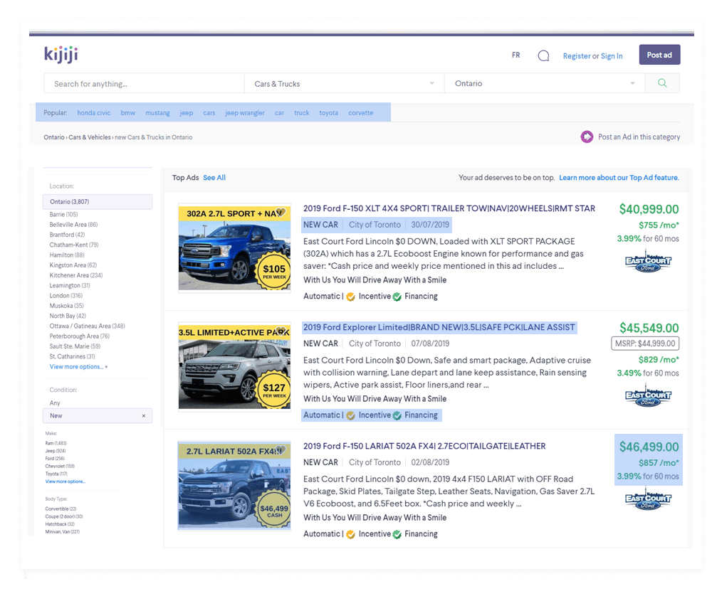Click Incentive badge icon on F-150 XLT ad
Image resolution: width=717 pixels, height=591 pixels.
pos(351,297)
